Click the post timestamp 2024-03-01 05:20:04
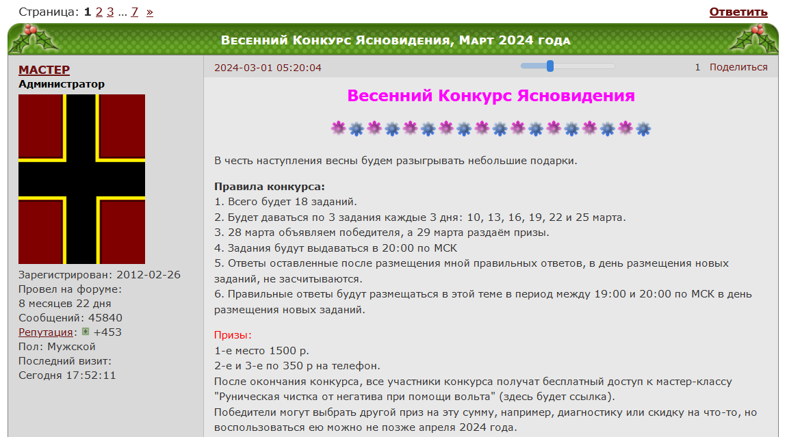787x437 pixels. tap(268, 68)
